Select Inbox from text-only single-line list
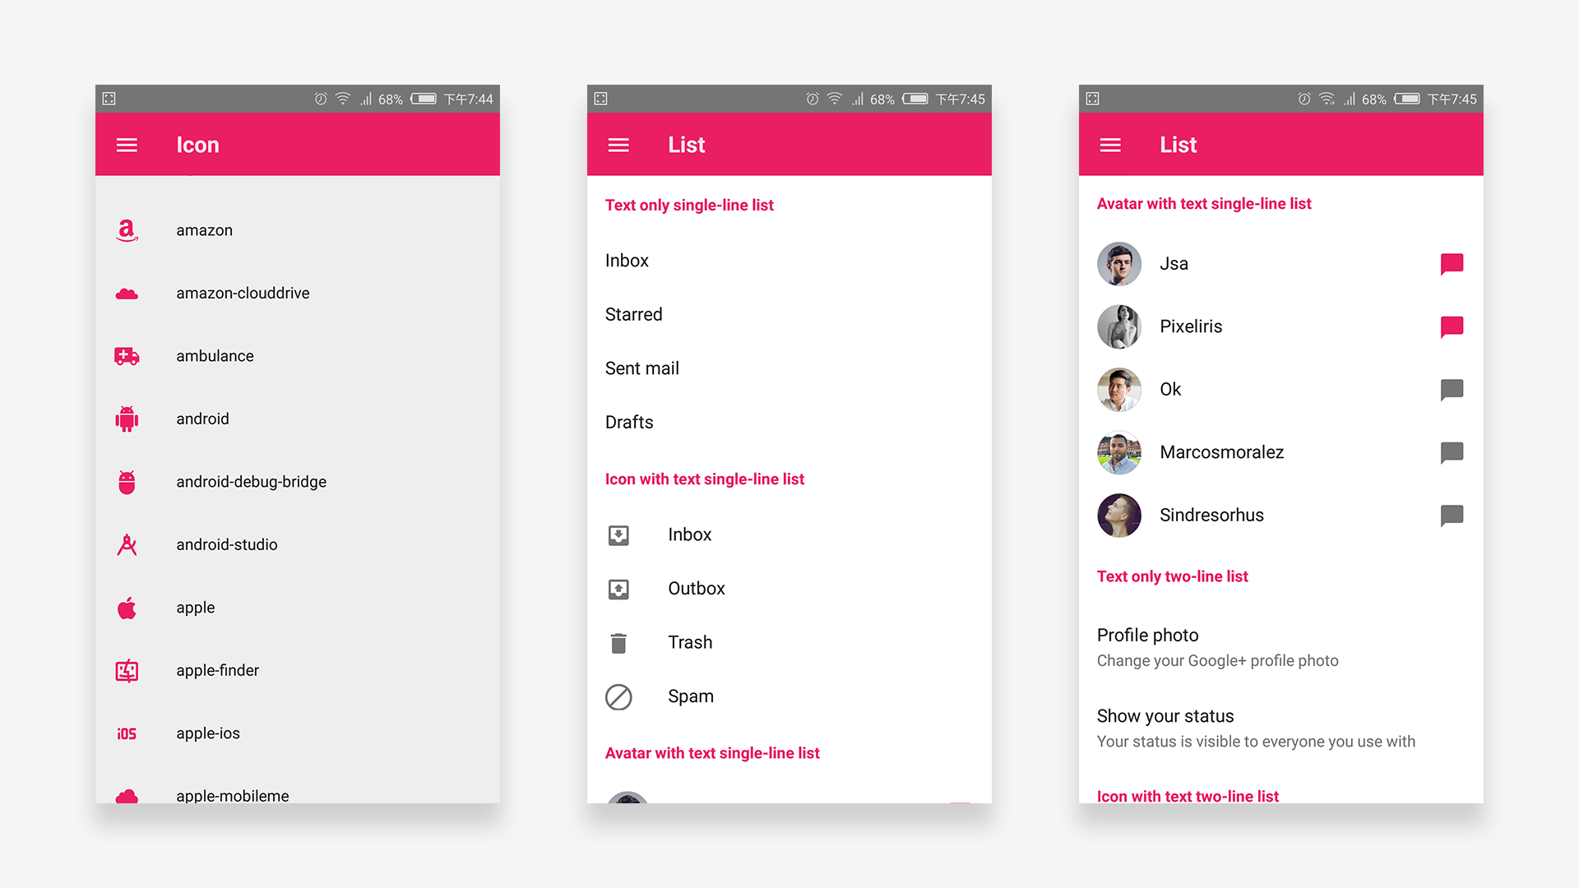Viewport: 1579px width, 888px height. pos(626,259)
